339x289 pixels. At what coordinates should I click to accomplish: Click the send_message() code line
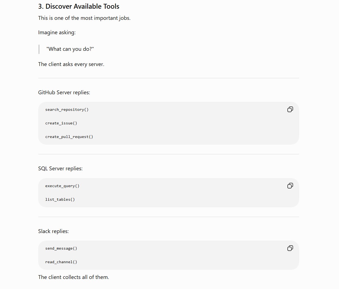(x=61, y=249)
